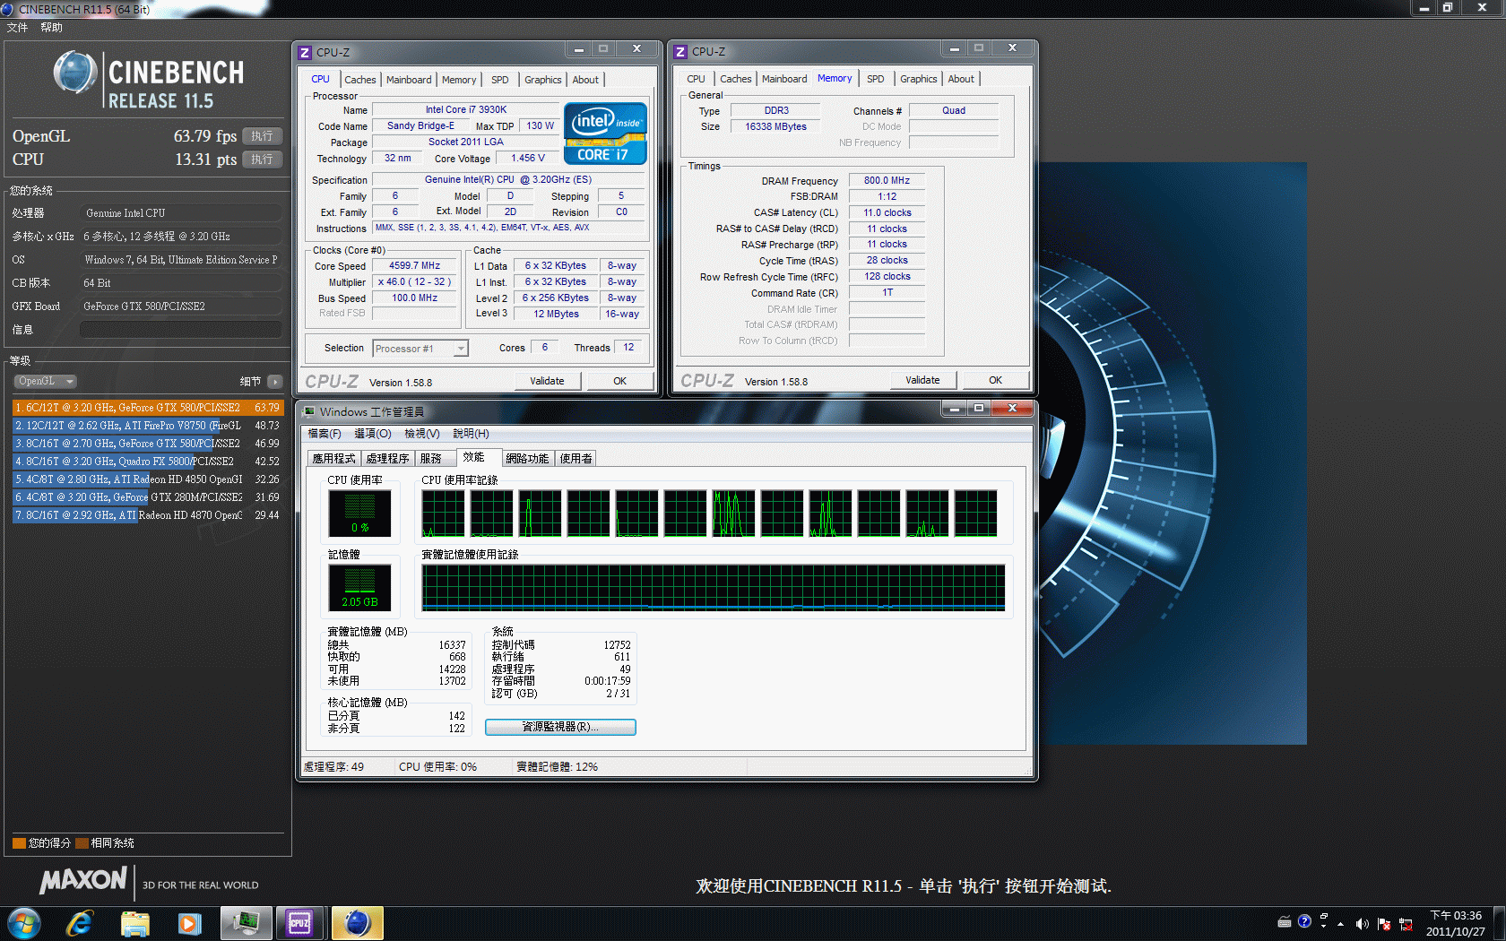Open Caches tab in right CPU-Z window
1506x941 pixels.
pyautogui.click(x=736, y=79)
